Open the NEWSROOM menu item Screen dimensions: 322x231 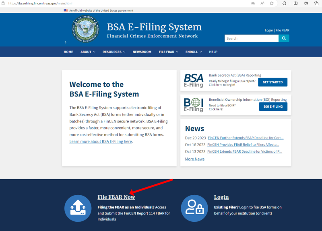pyautogui.click(x=142, y=52)
